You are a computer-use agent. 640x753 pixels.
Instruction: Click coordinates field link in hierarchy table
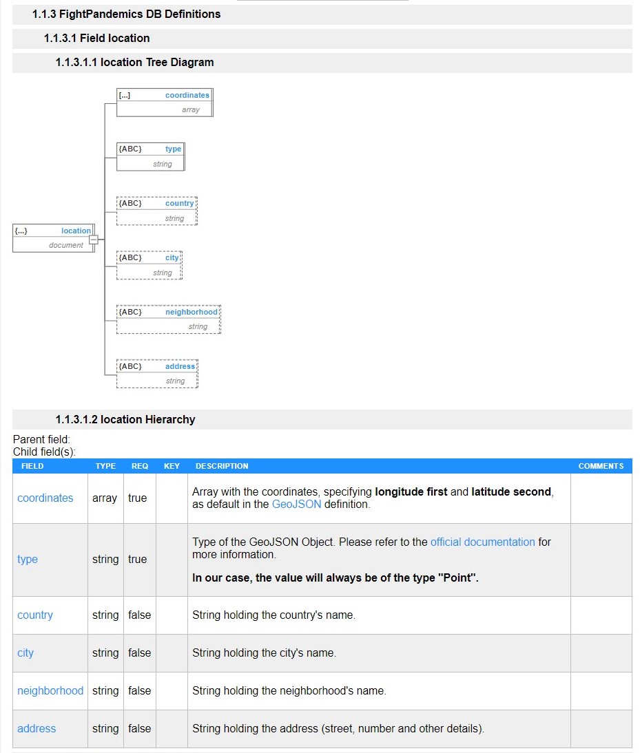(45, 498)
